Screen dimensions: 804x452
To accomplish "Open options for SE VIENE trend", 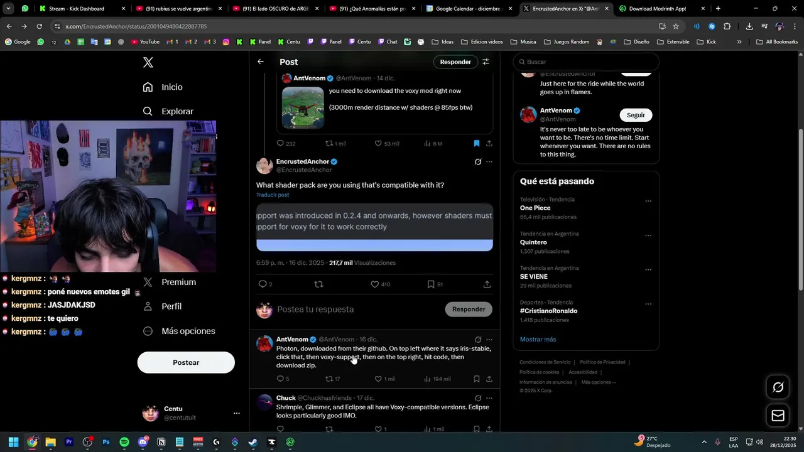I will 648,270.
